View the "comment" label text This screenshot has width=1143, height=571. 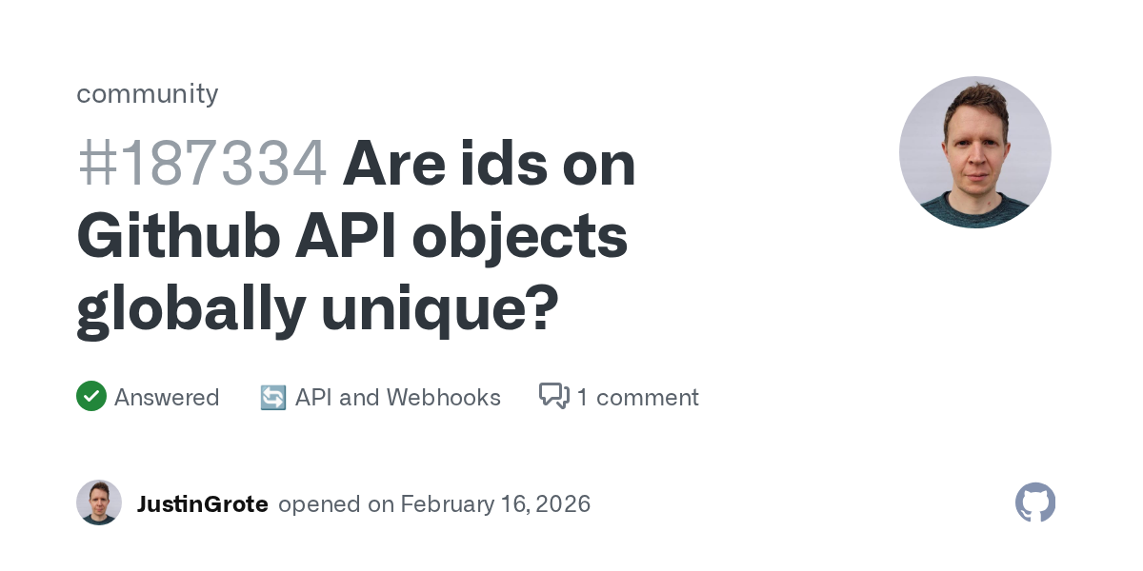[x=648, y=397]
